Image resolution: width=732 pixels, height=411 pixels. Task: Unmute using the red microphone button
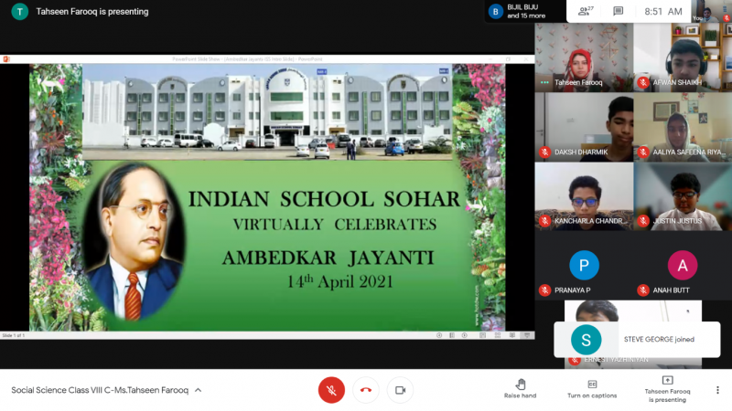click(331, 390)
